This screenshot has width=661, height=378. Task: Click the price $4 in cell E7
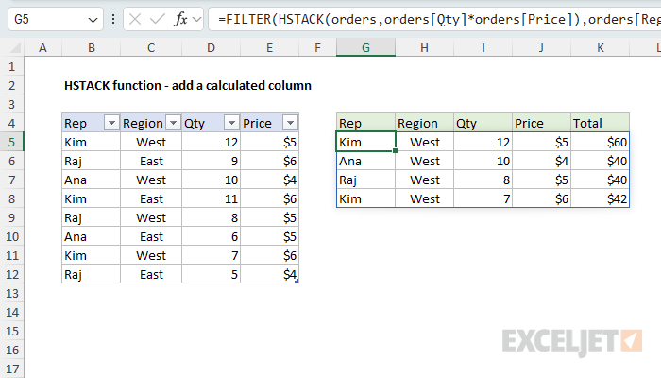coord(269,180)
